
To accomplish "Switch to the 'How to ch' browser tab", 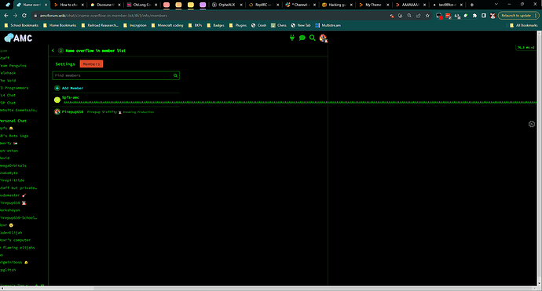I will pos(68,5).
